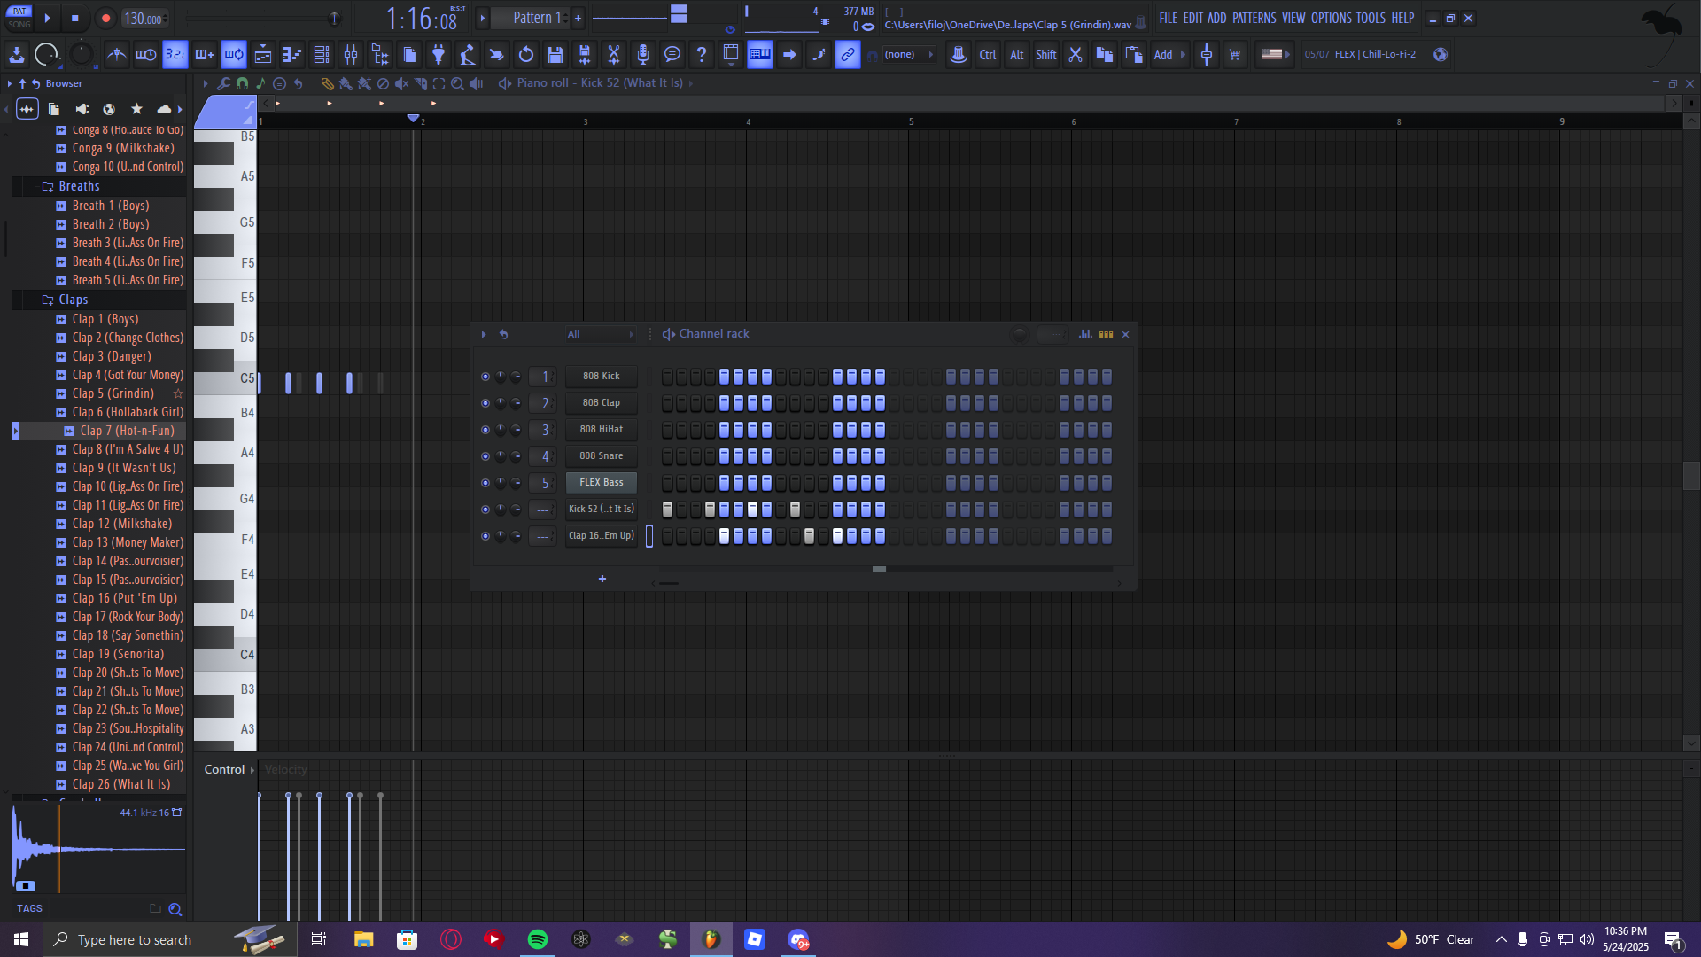Select the FLEX Bass channel button
This screenshot has height=957, width=1701.
601,483
